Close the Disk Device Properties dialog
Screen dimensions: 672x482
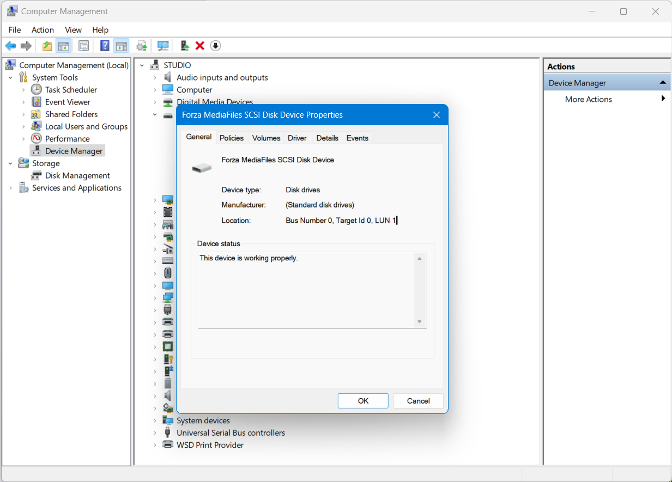tap(436, 115)
